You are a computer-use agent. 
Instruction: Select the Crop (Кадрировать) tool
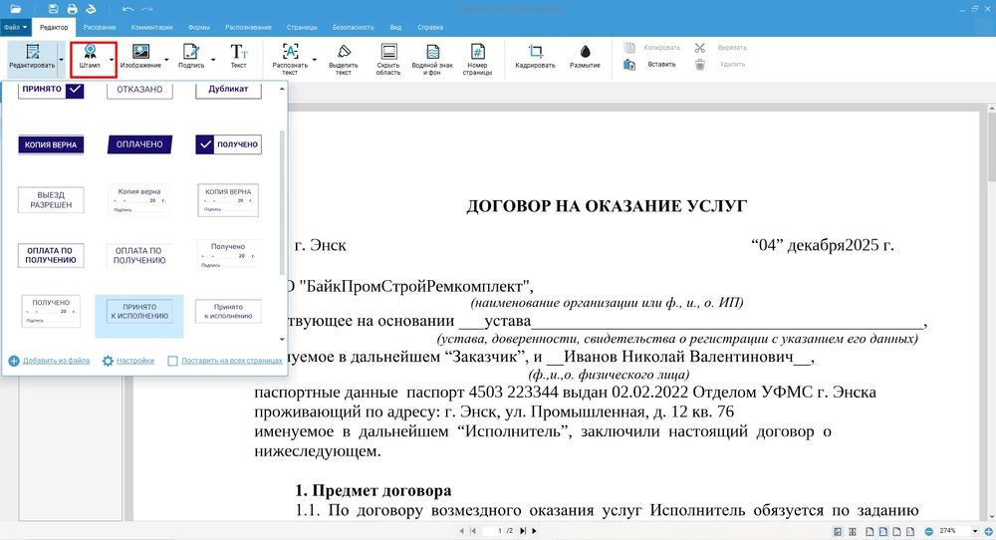[x=535, y=57]
